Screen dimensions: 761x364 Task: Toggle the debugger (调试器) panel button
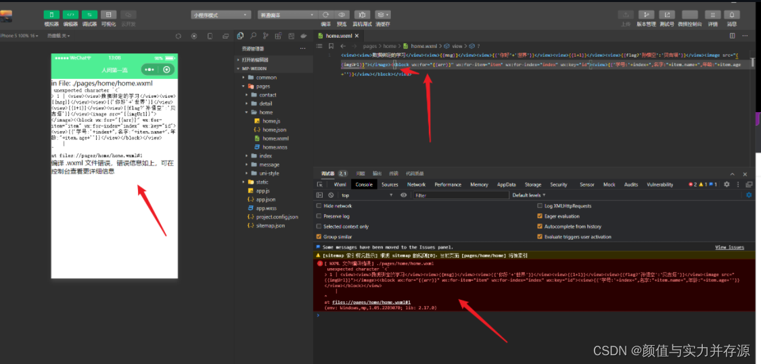[89, 15]
